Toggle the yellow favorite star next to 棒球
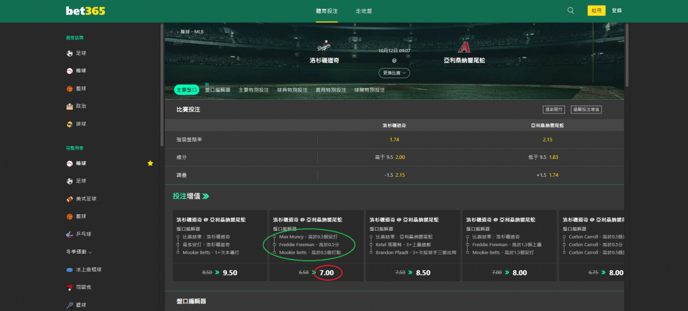The height and width of the screenshot is (311, 688). coord(150,163)
